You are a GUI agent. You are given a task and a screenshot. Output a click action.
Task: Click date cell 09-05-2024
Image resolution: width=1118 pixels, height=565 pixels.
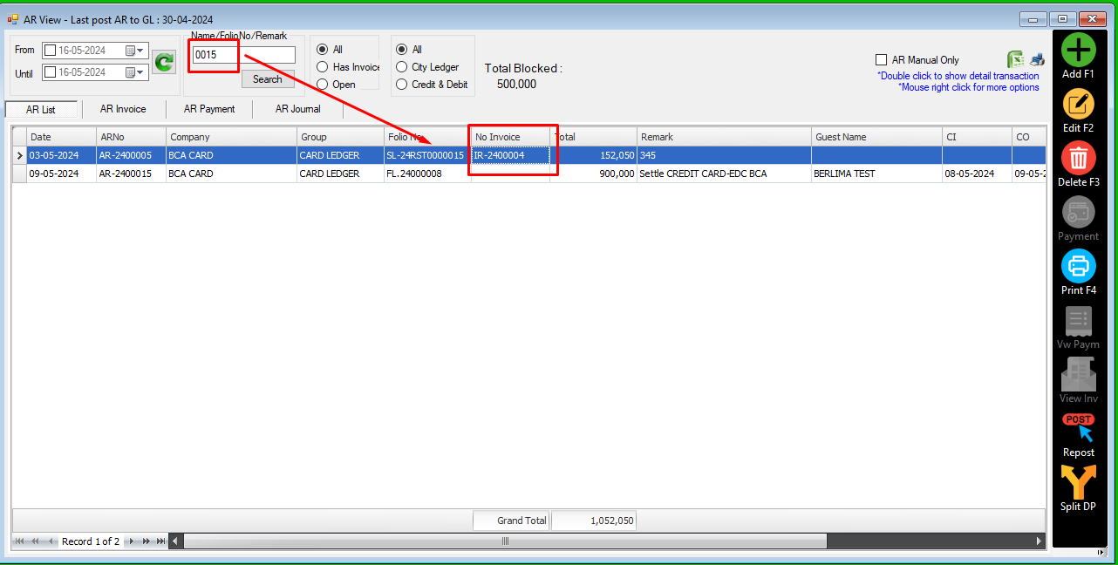61,174
